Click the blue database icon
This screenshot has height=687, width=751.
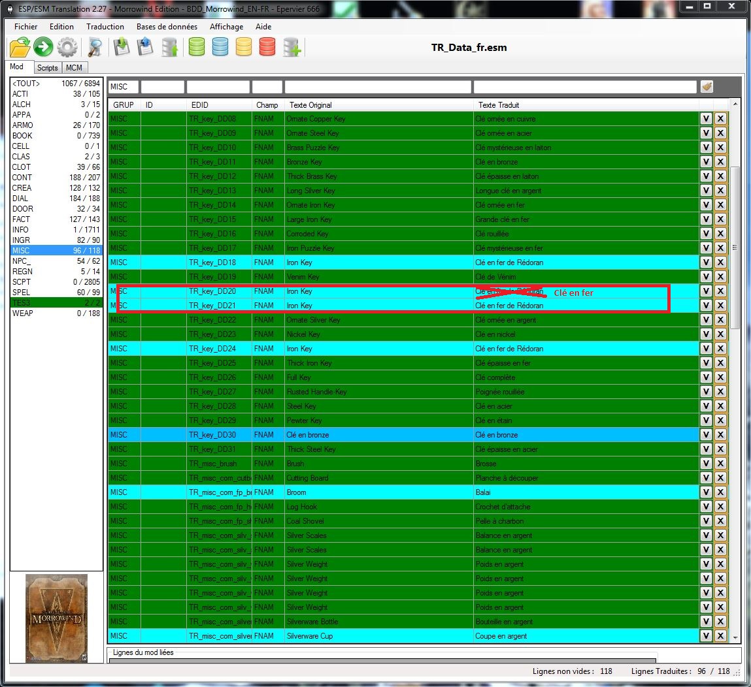point(220,47)
